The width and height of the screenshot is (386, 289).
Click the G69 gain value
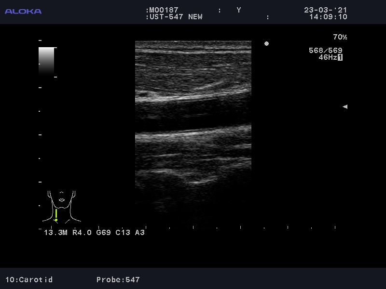click(x=104, y=233)
